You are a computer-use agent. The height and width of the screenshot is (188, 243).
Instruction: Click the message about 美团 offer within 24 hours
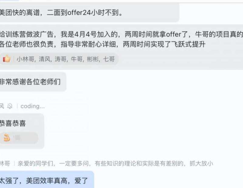[x=90, y=13]
